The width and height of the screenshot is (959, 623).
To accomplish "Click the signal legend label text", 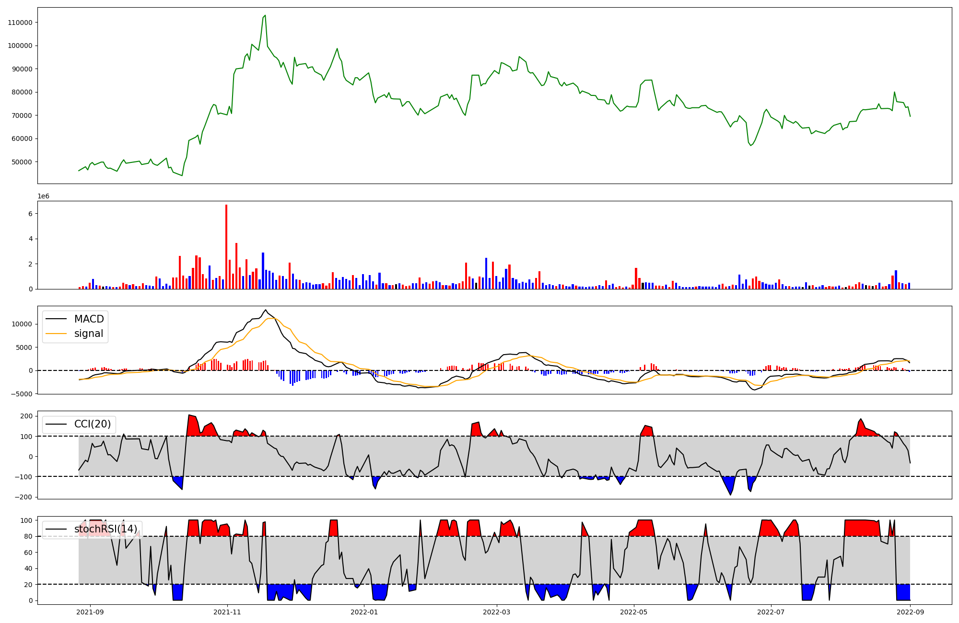I will click(x=89, y=334).
